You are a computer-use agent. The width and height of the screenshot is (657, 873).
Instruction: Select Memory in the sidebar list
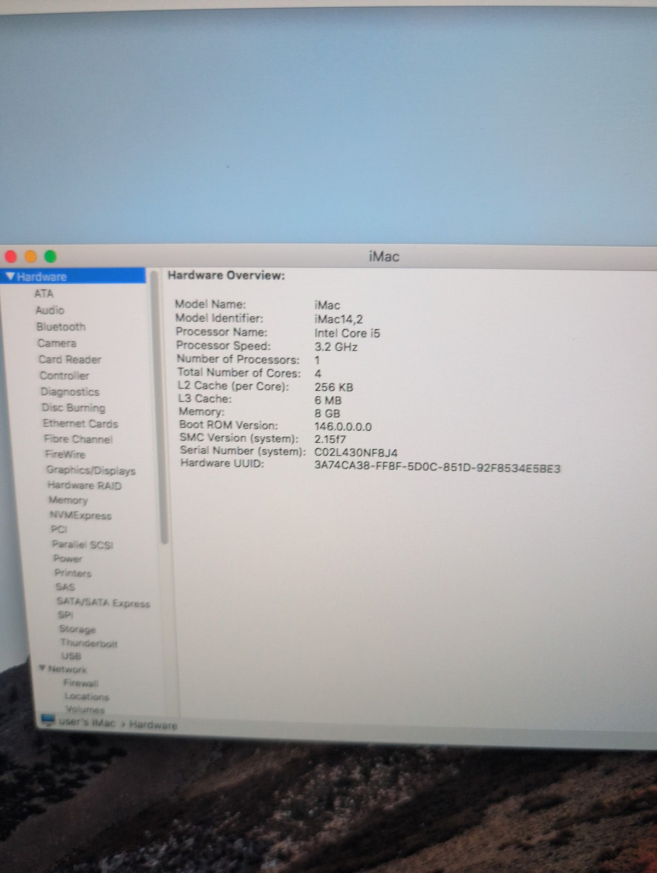point(68,500)
